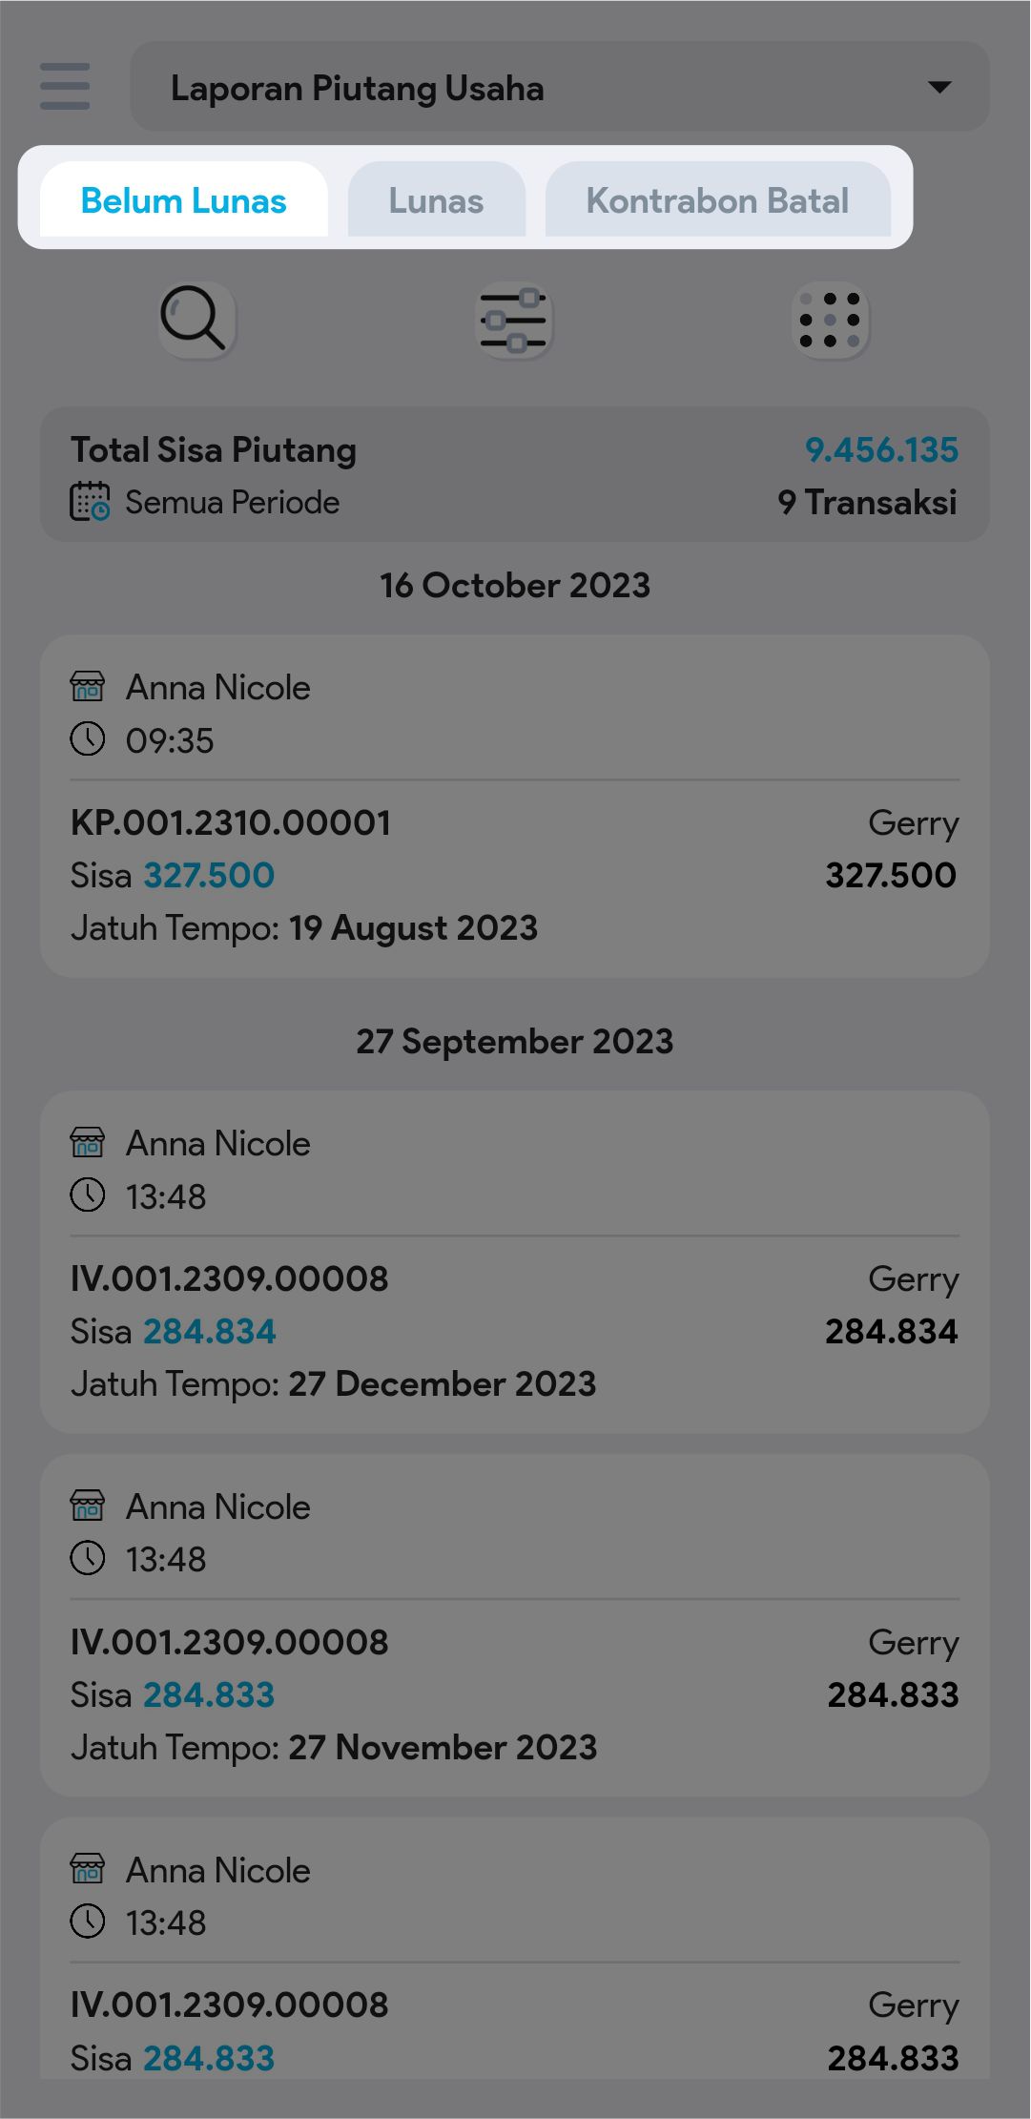Open invoice due 27 November 2023
Image resolution: width=1031 pixels, height=2119 pixels.
515,1694
